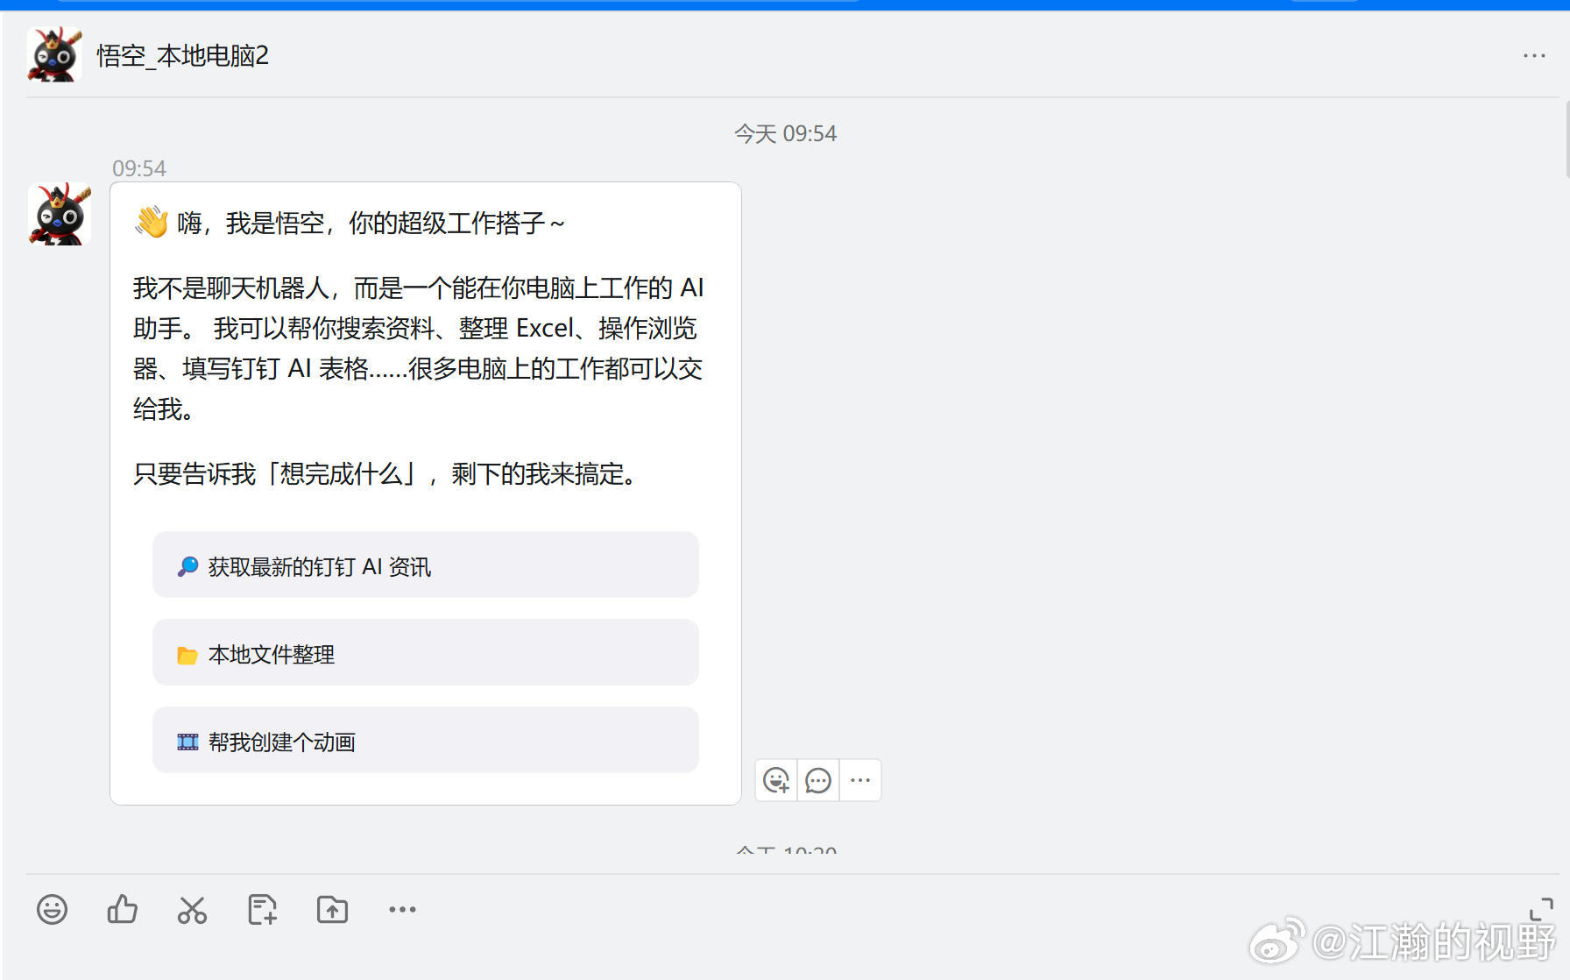Screen dimensions: 1570x980
Task: Click the folder icon beside 本地文件整理
Action: click(x=186, y=653)
